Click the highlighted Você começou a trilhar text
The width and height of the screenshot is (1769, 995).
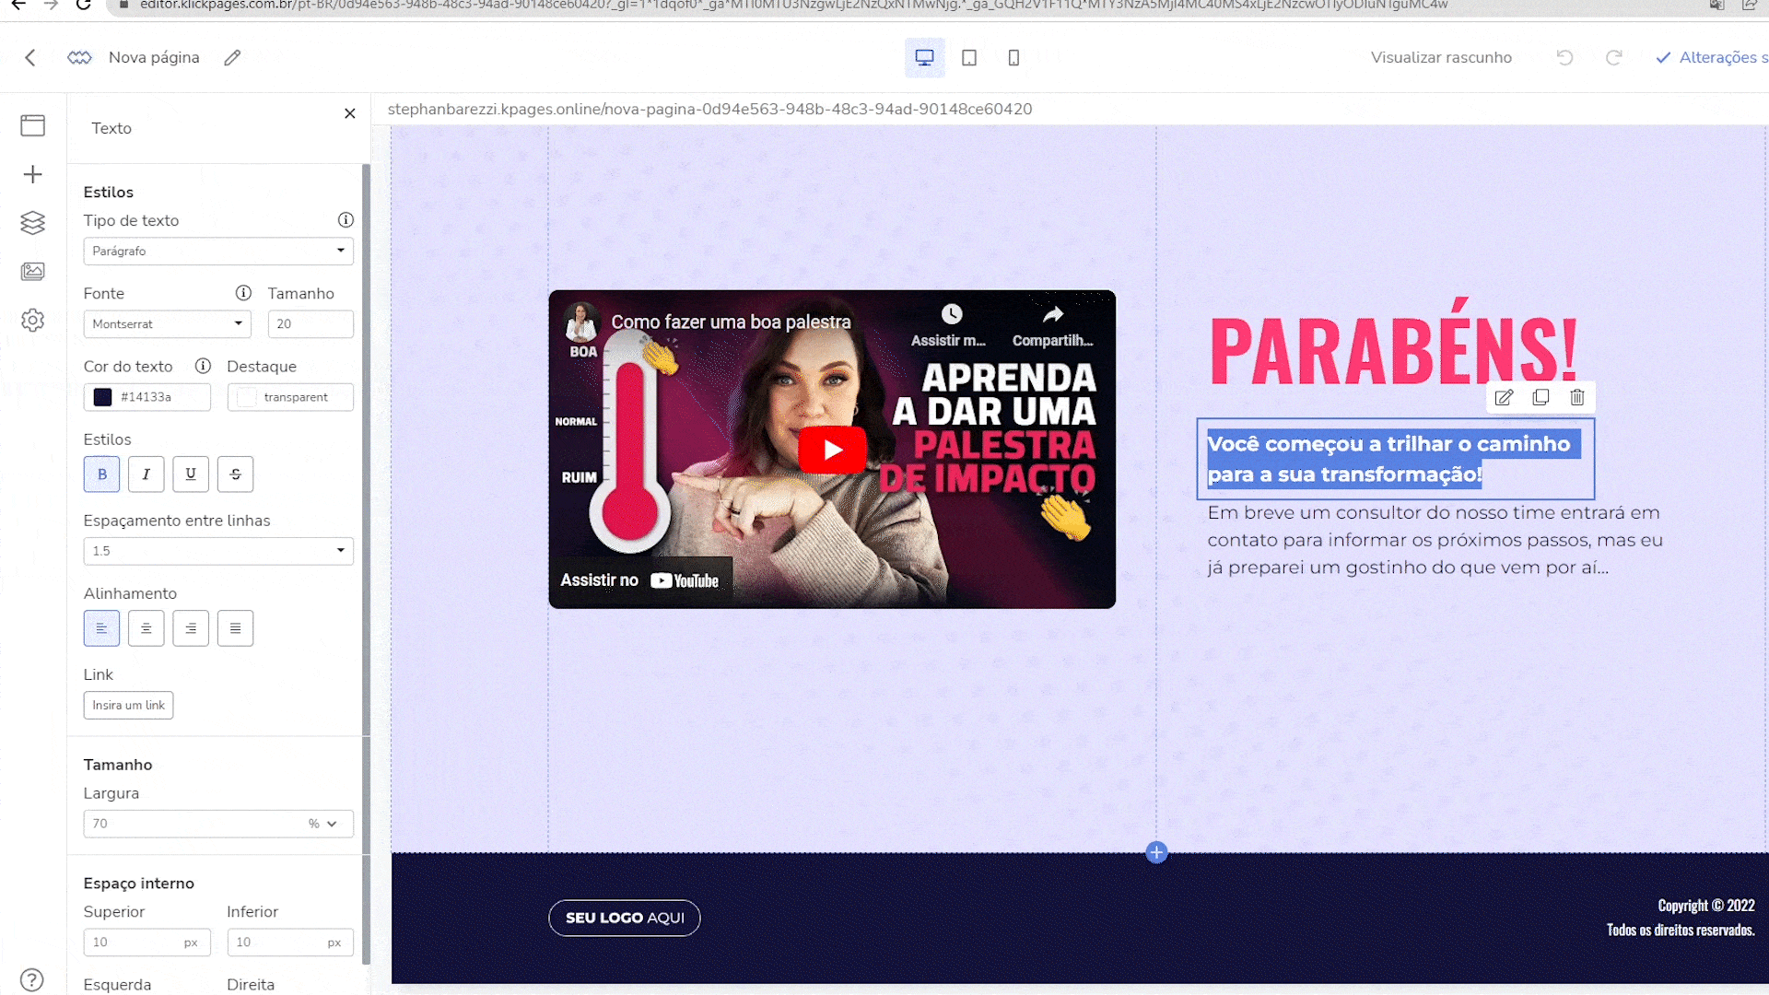click(x=1393, y=459)
